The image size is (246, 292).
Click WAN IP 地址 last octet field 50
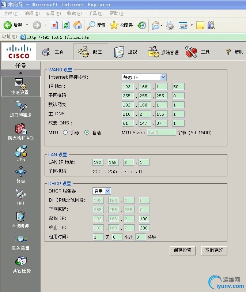coord(178,87)
